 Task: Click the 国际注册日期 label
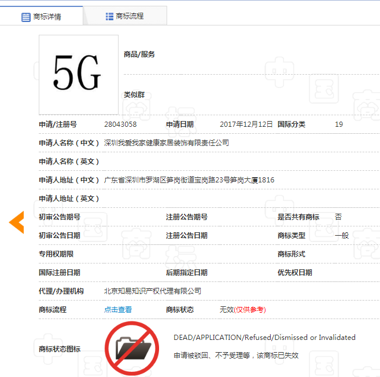60,273
